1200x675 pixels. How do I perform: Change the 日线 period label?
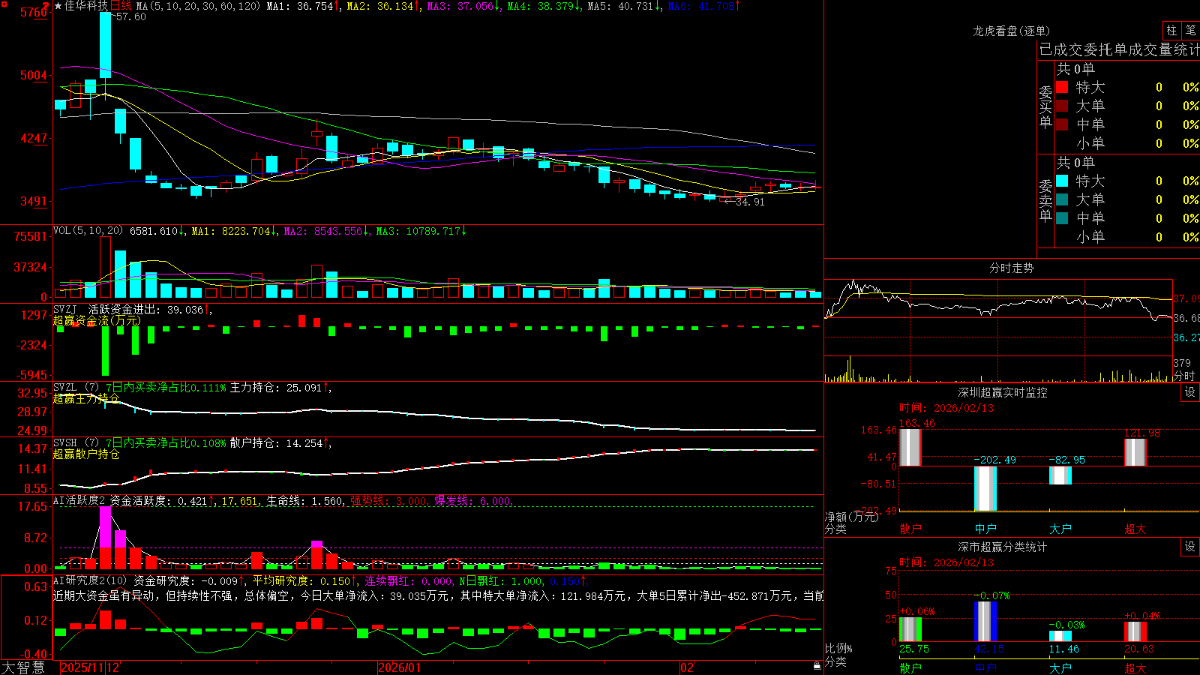pyautogui.click(x=121, y=6)
